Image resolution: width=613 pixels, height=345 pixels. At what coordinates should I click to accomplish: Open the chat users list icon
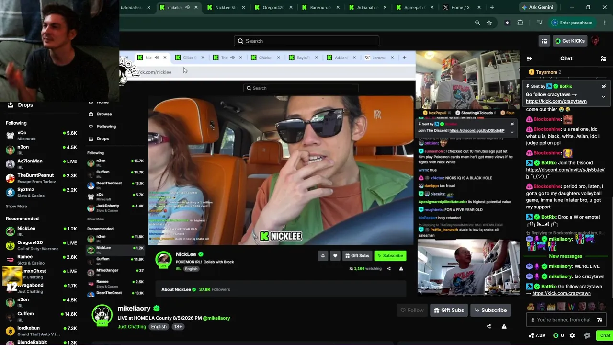coord(603,58)
